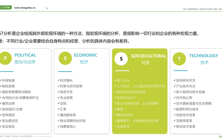Image resolution: width=222 pixels, height=140 pixels.
Task: Click the small arrow icon beside the website address
Action: pos(47,8)
